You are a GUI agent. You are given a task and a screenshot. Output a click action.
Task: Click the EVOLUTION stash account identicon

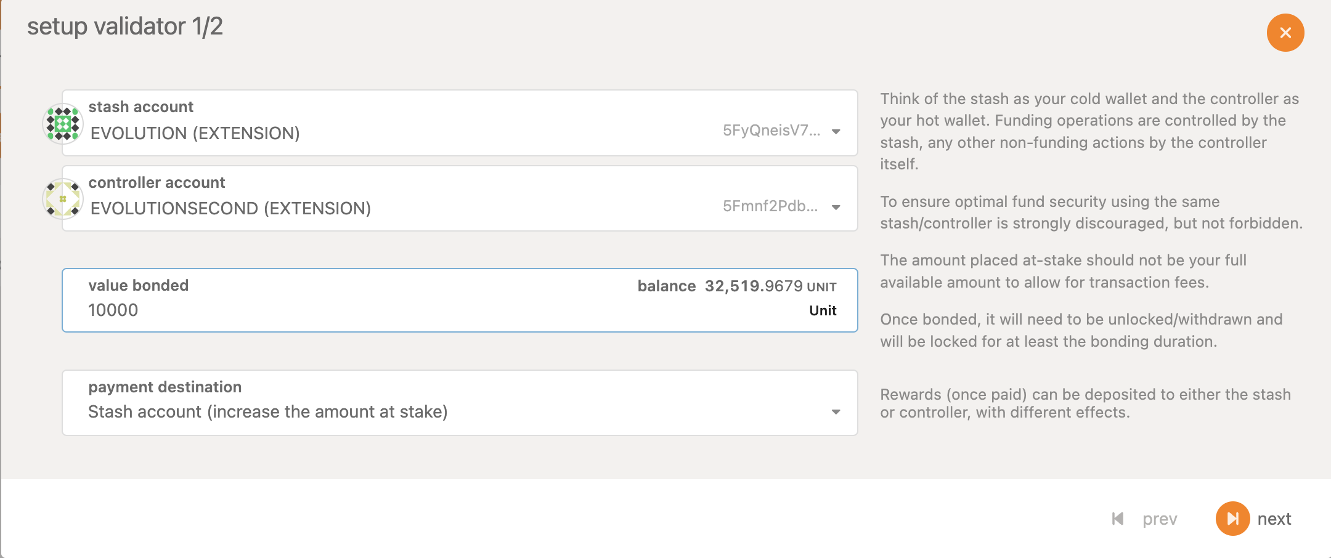(x=63, y=123)
